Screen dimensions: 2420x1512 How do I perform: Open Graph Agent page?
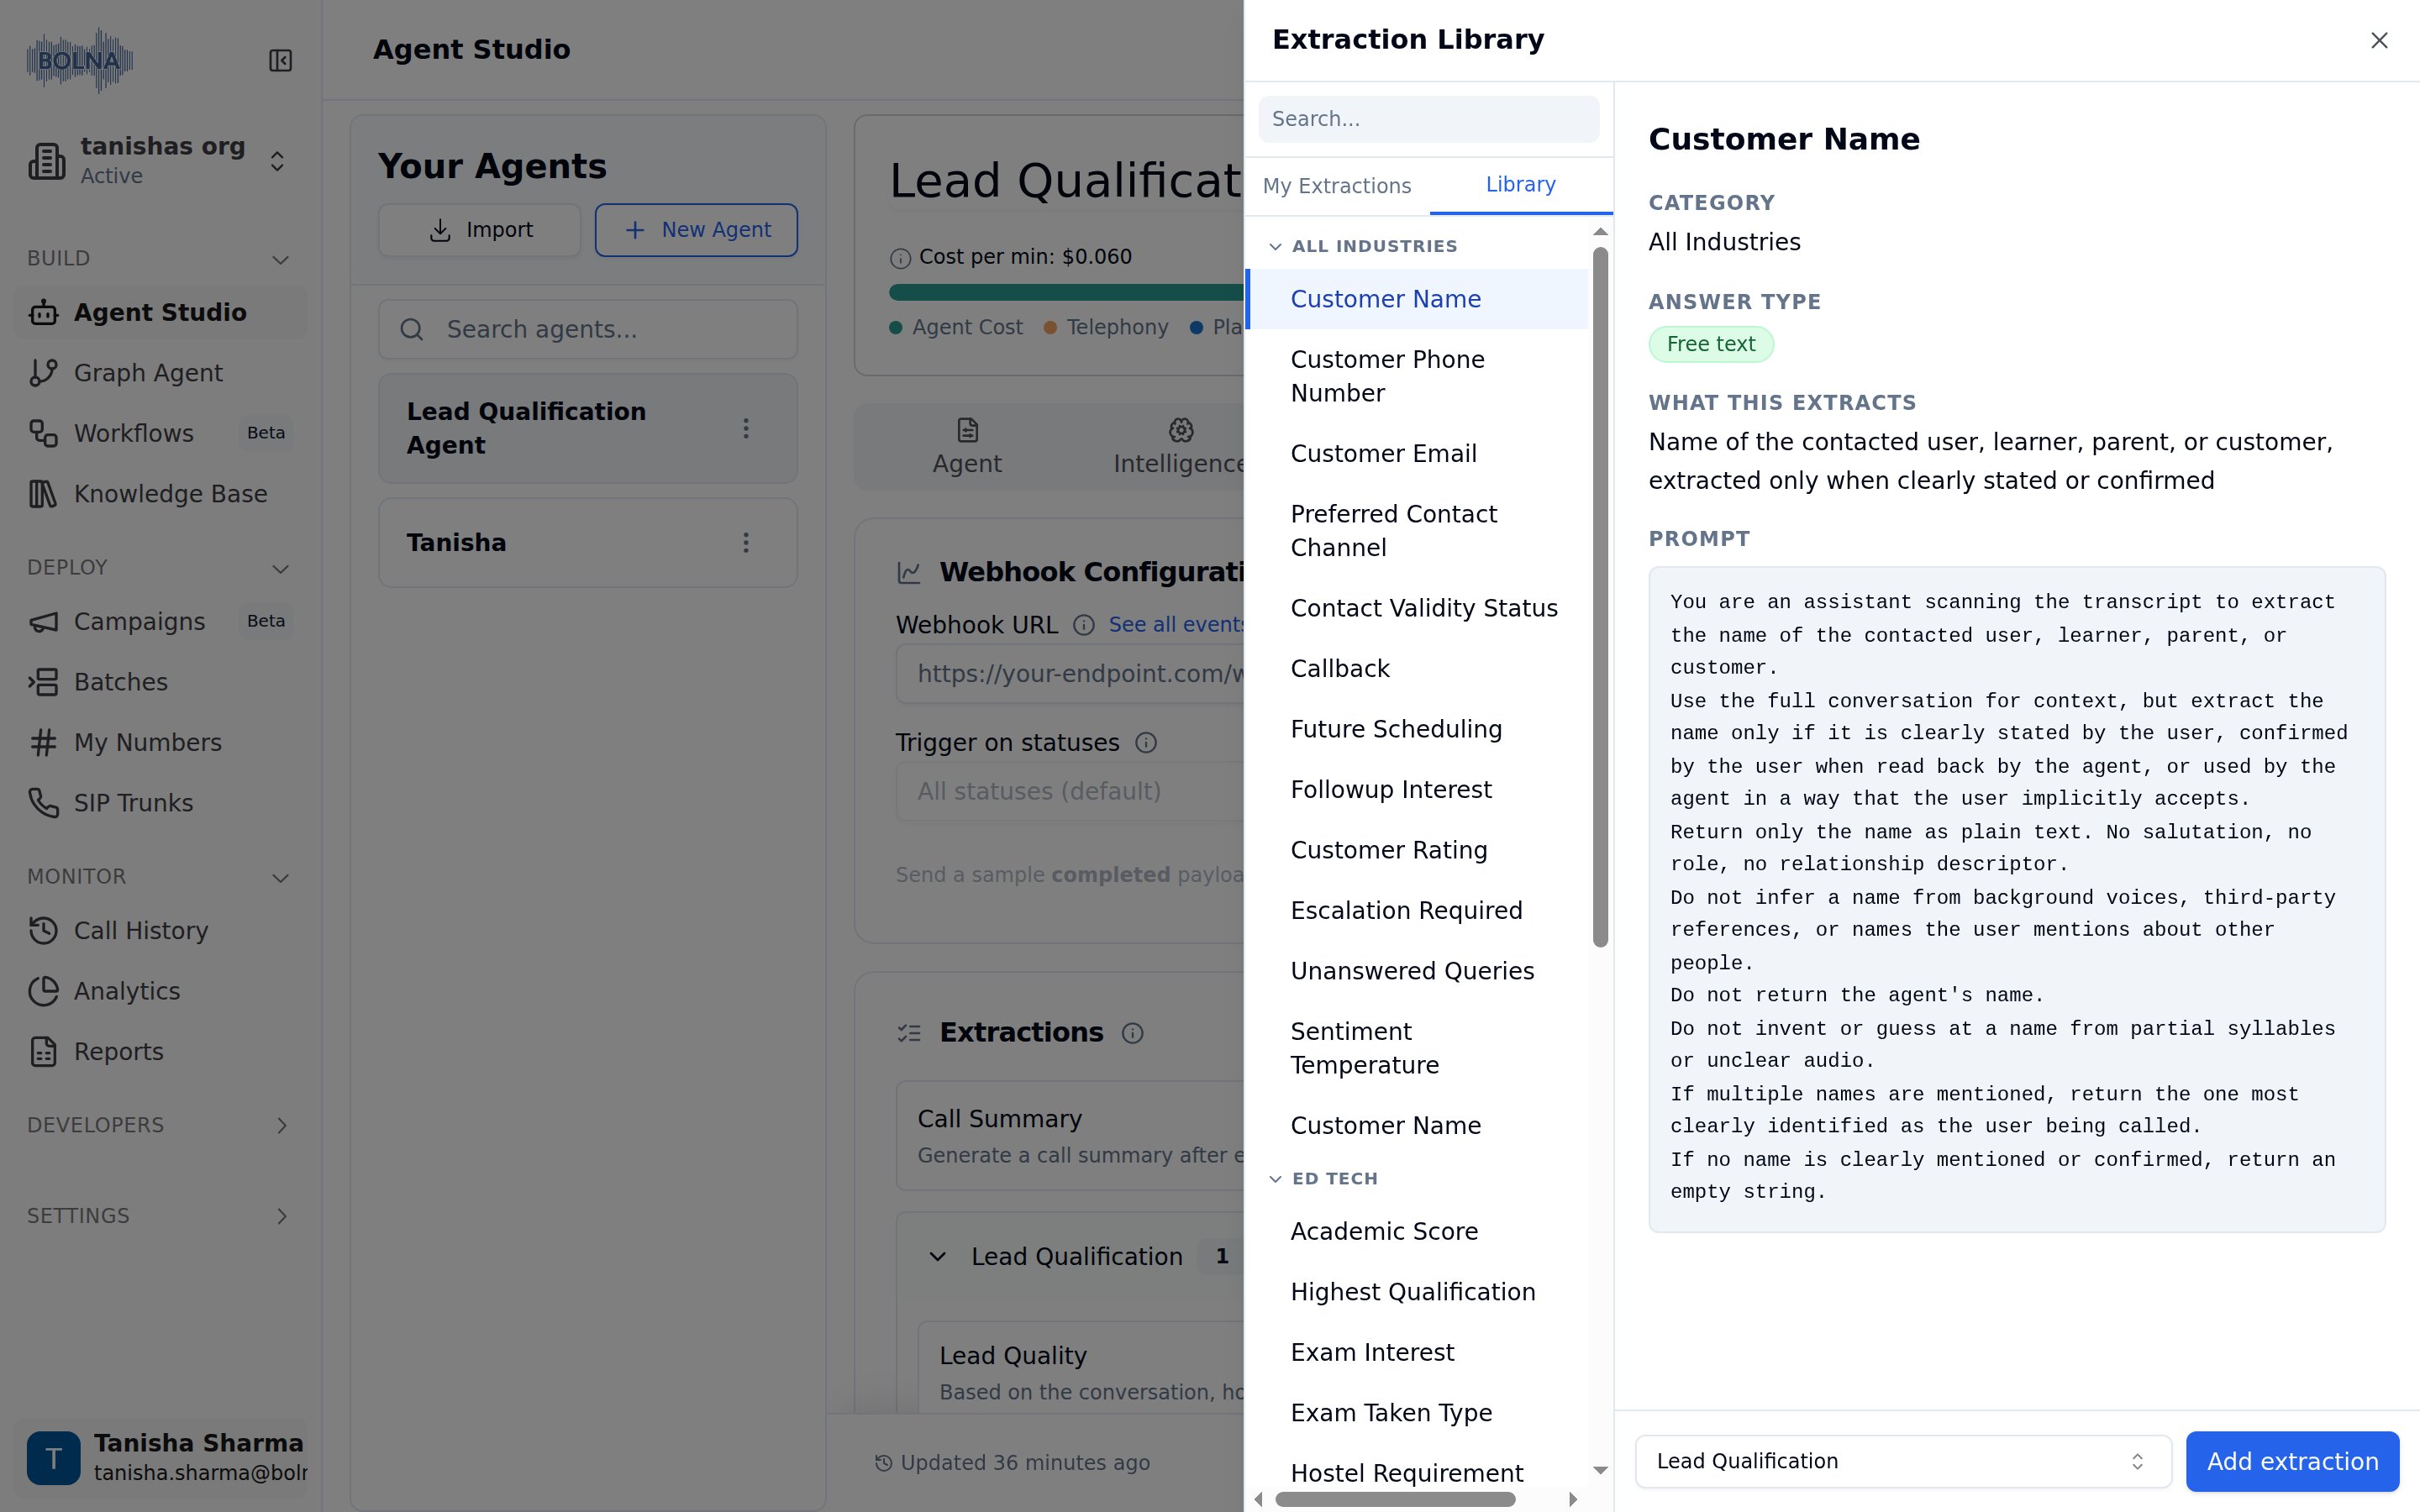(160, 373)
